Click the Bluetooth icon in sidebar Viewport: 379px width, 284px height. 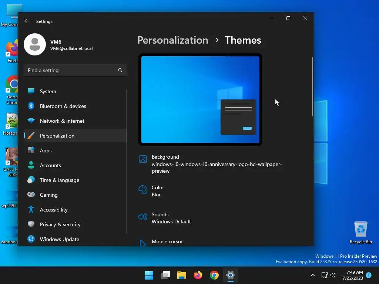[31, 106]
